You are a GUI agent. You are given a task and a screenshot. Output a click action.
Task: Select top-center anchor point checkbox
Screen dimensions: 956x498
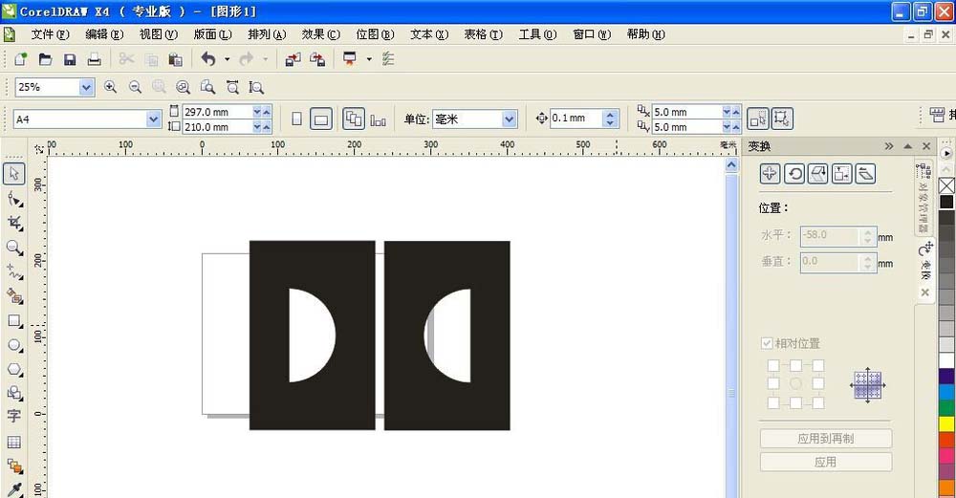pos(795,366)
